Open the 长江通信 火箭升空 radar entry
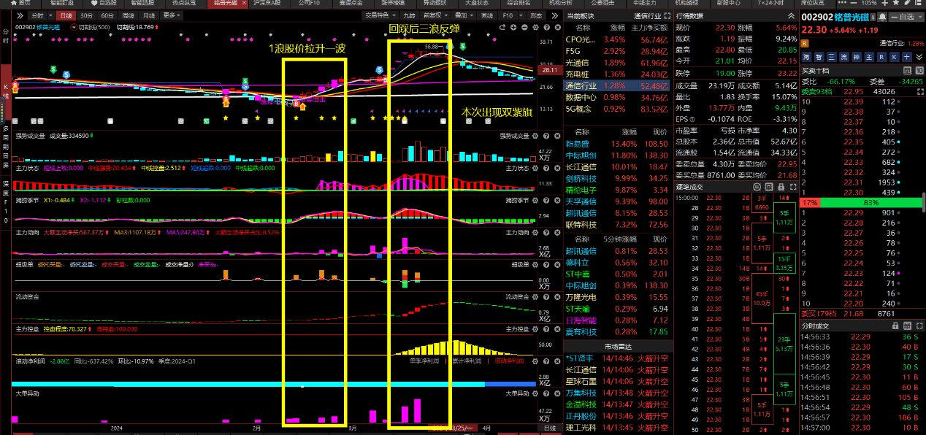This screenshot has height=435, width=926. [617, 369]
